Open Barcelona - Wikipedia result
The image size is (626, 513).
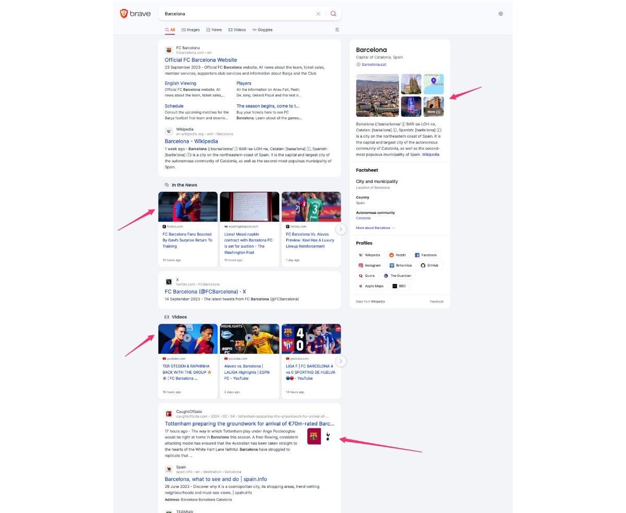click(x=191, y=141)
